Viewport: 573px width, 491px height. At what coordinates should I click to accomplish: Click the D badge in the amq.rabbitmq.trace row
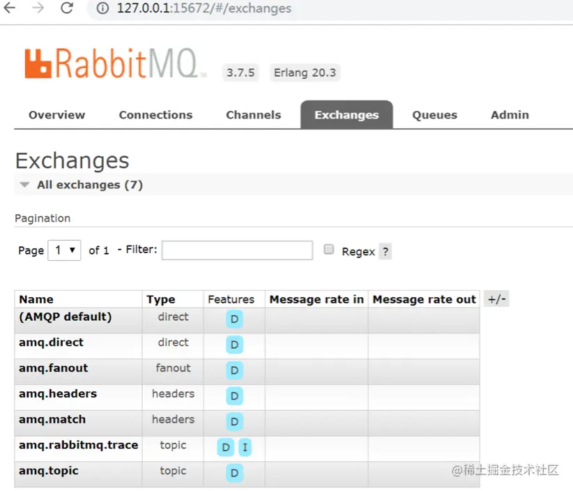(226, 447)
